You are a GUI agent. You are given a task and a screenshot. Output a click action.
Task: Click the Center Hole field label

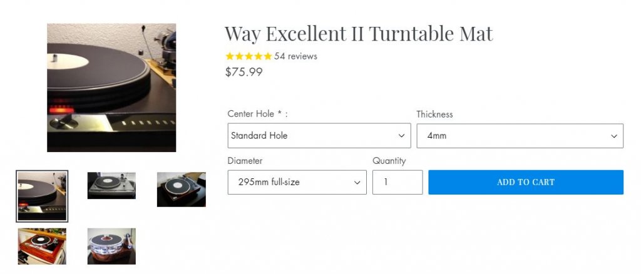257,114
